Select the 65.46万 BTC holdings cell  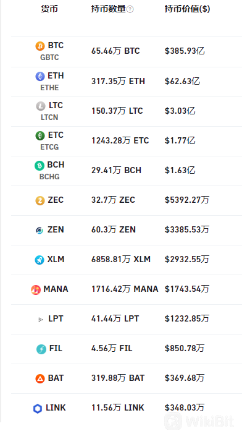point(115,51)
